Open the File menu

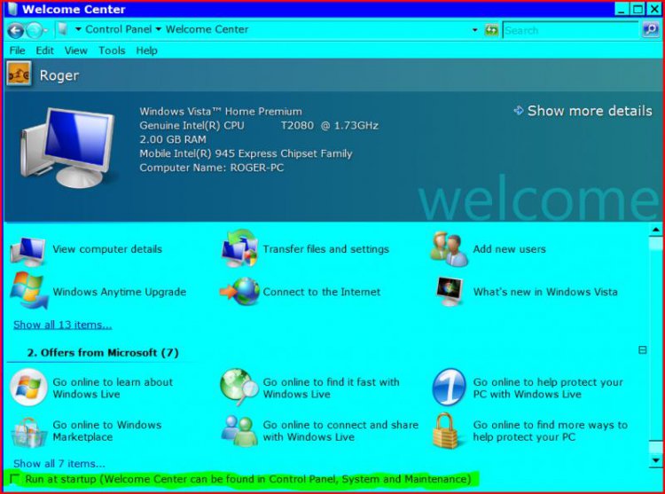click(17, 51)
